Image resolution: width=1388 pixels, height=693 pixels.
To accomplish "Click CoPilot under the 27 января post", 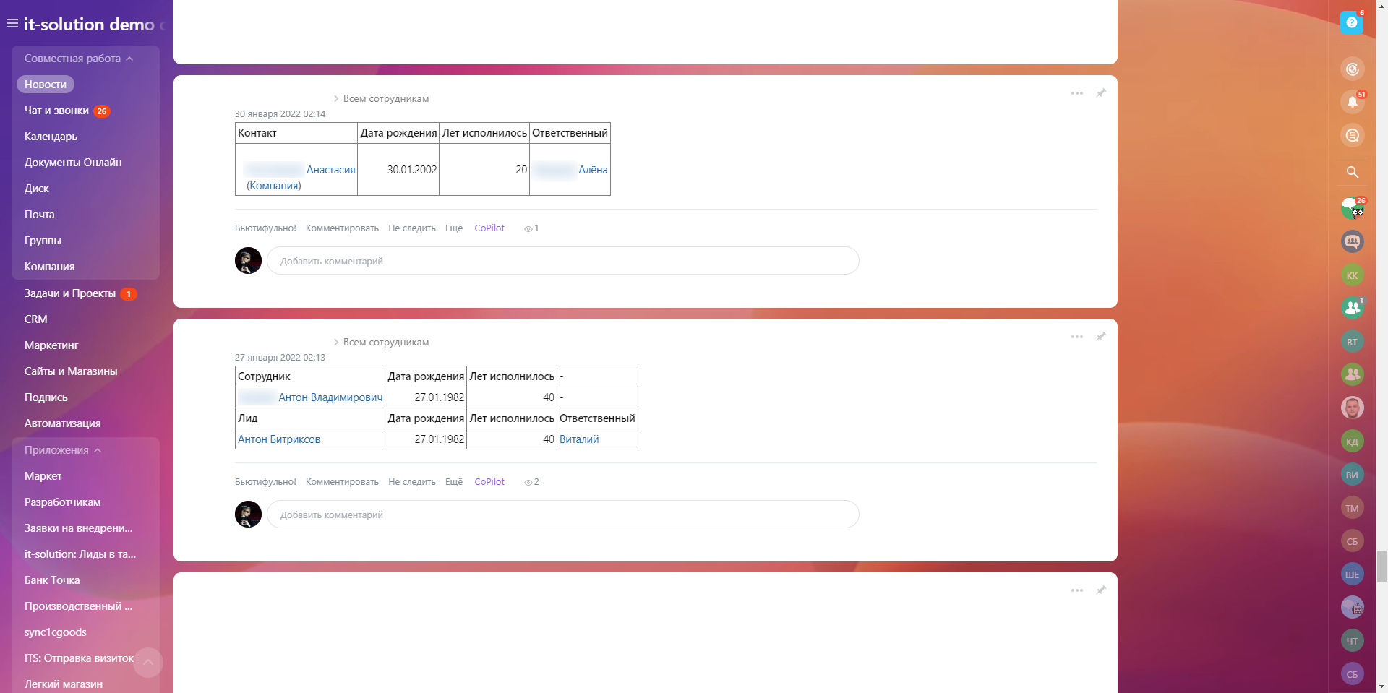I will 489,482.
